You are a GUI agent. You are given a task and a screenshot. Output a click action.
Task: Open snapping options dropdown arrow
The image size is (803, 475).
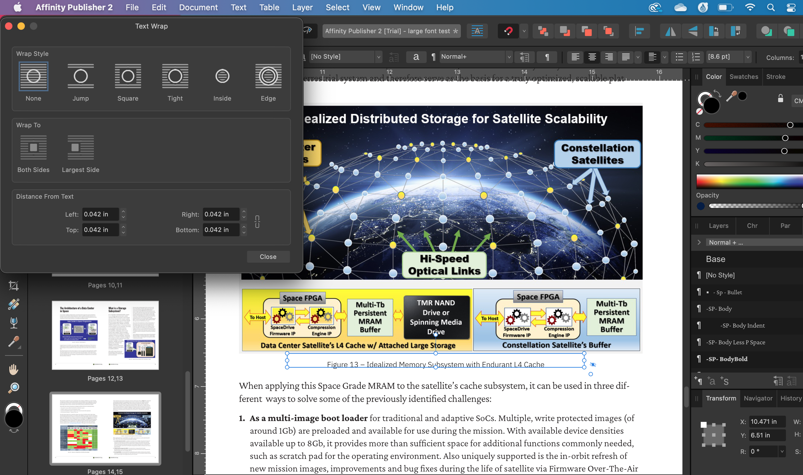point(524,31)
